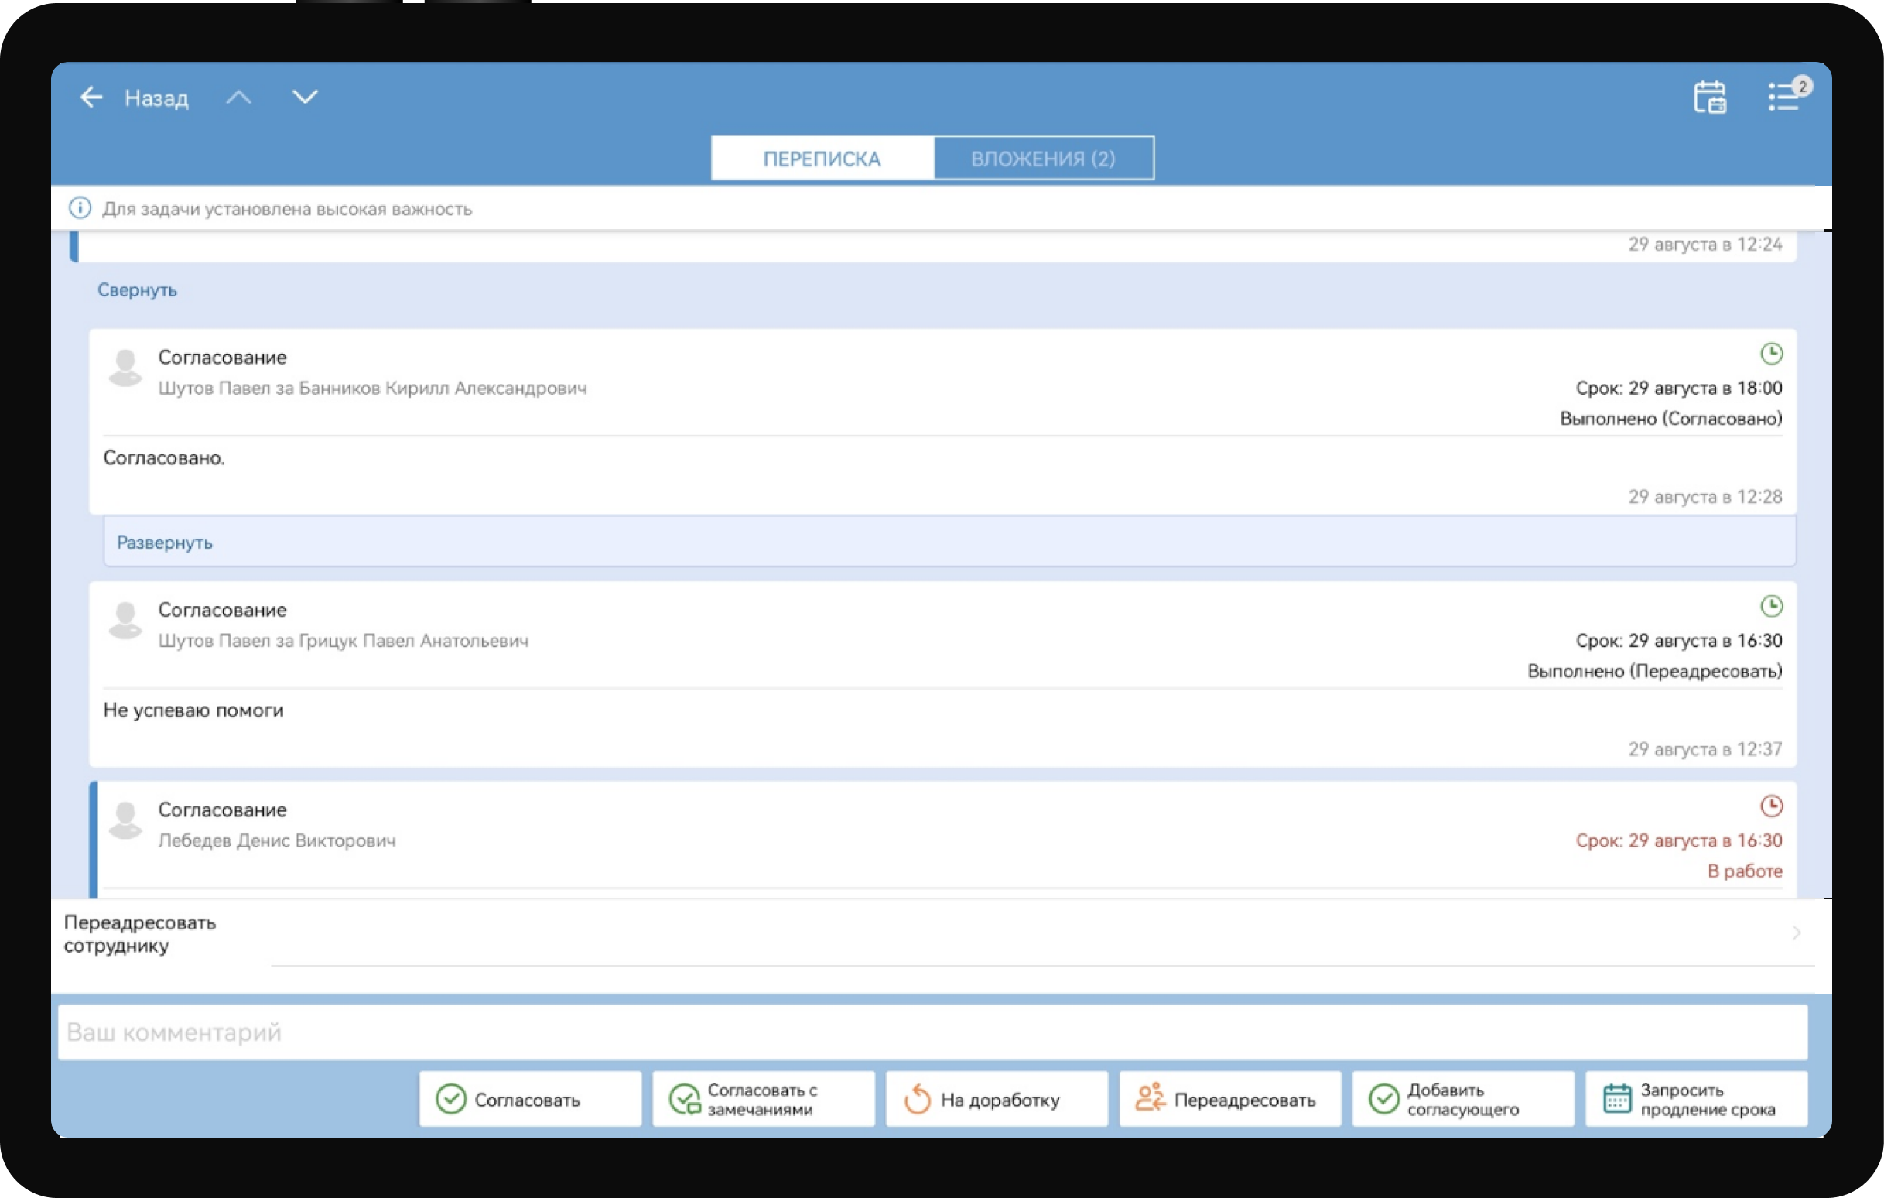The height and width of the screenshot is (1198, 1884).
Task: Focus the Ваш комментарий input field
Action: tap(932, 1033)
